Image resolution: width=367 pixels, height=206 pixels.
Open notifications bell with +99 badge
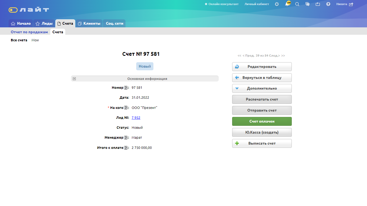point(287,4)
